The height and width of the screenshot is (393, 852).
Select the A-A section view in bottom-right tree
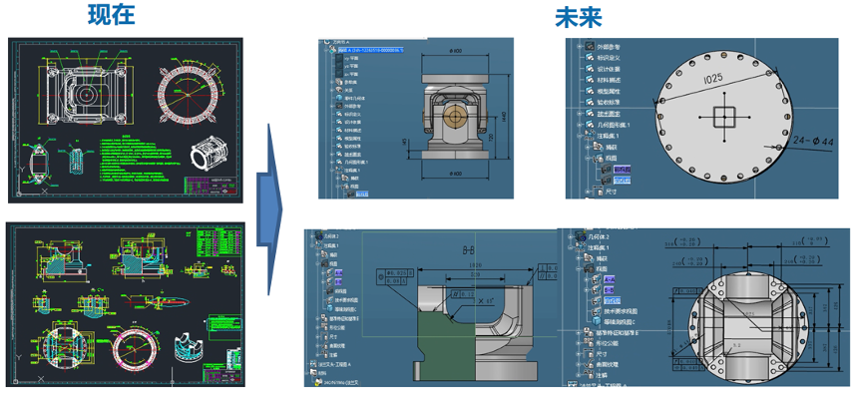[610, 280]
